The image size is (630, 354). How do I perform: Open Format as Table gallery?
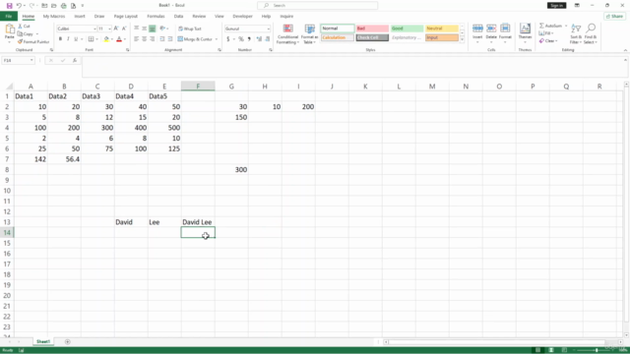(309, 34)
